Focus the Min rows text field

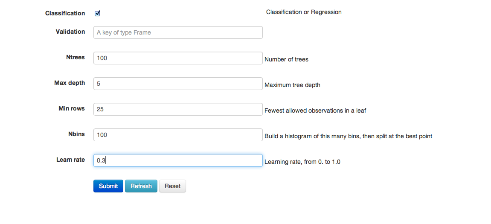pyautogui.click(x=178, y=109)
